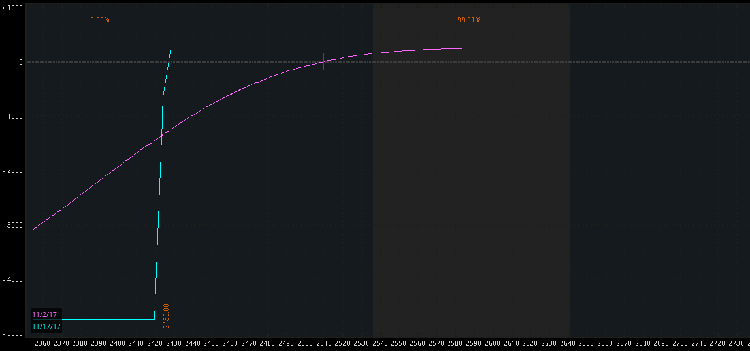
Task: Click the yellow tick marker near 2590
Action: coord(470,61)
